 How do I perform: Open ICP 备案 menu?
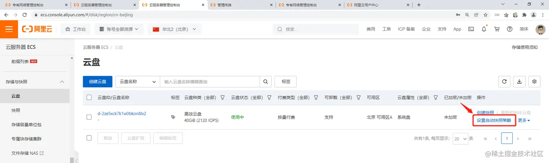(406, 29)
